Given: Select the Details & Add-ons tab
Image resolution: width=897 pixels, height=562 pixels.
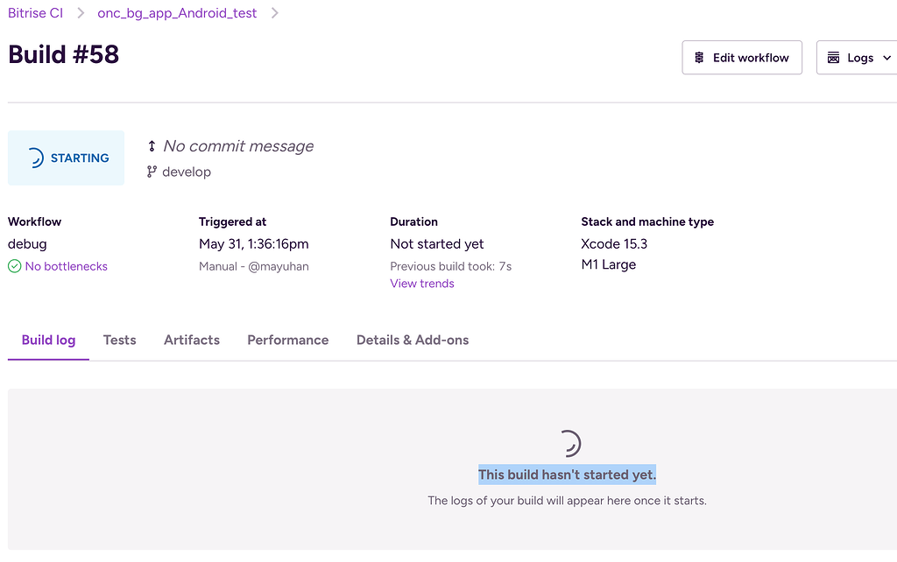Looking at the screenshot, I should [x=413, y=340].
